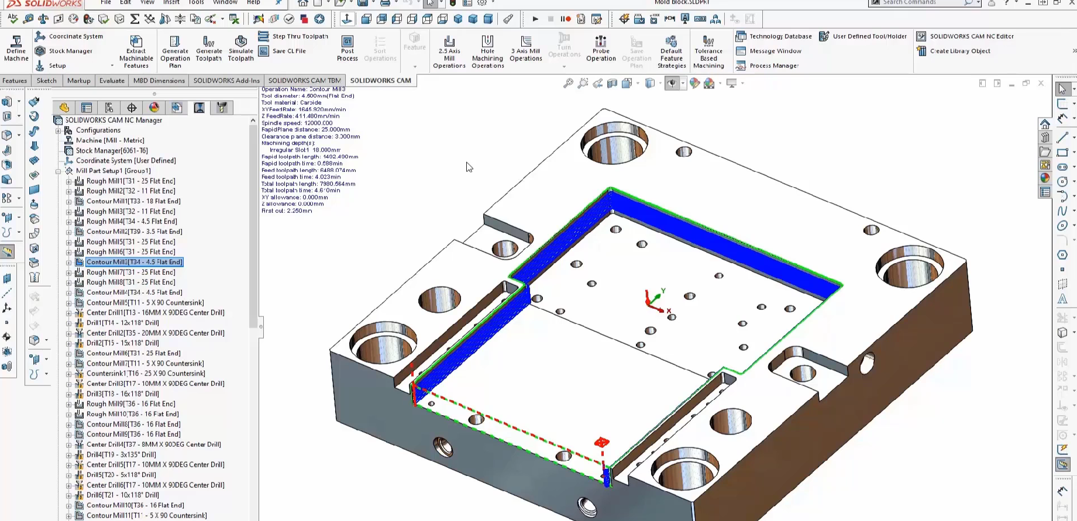
Task: Expand the Rough Mill1 operation
Action: point(69,181)
